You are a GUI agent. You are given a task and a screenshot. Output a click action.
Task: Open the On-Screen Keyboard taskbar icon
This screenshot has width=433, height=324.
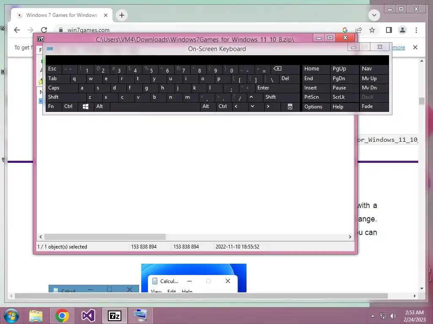[140, 316]
